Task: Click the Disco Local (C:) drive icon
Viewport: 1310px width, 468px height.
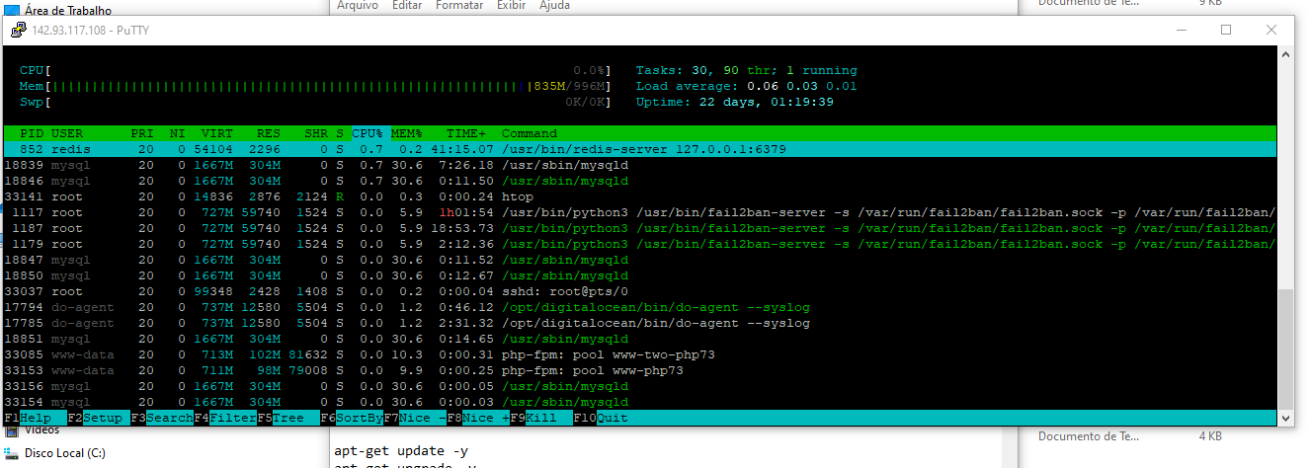Action: [13, 453]
